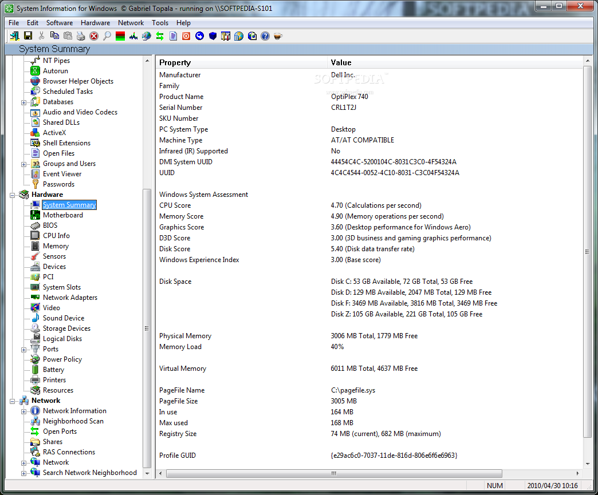Click the red power shutdown icon
598x495 pixels.
coord(186,36)
